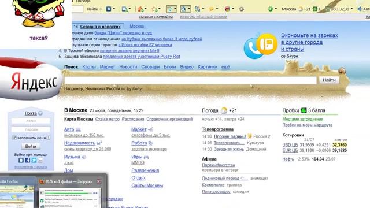Viewport: 370px width, 208px height.
Task: Click the пароль input field
Action: (x=31, y=129)
